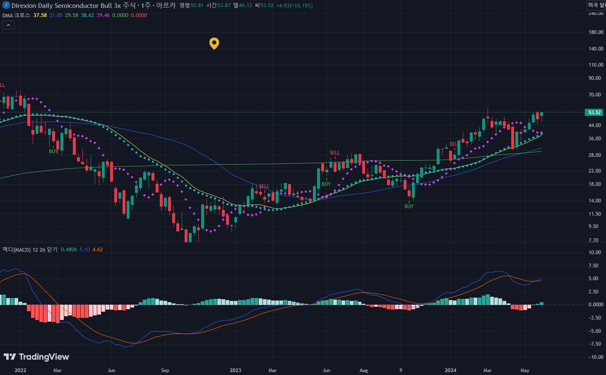Click the change +4.93(+10.15%) in header

point(295,5)
